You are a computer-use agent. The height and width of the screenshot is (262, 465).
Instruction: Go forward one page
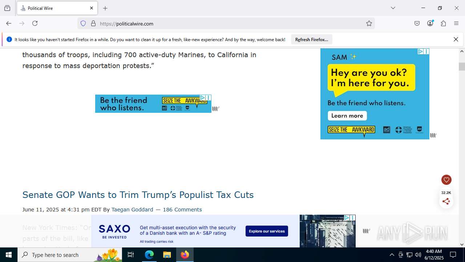[x=22, y=23]
